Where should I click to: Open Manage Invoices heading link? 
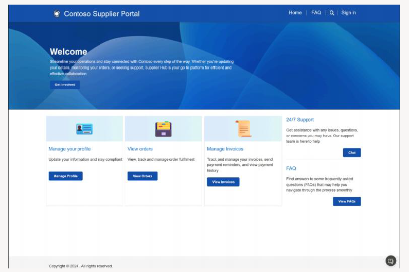pos(225,149)
